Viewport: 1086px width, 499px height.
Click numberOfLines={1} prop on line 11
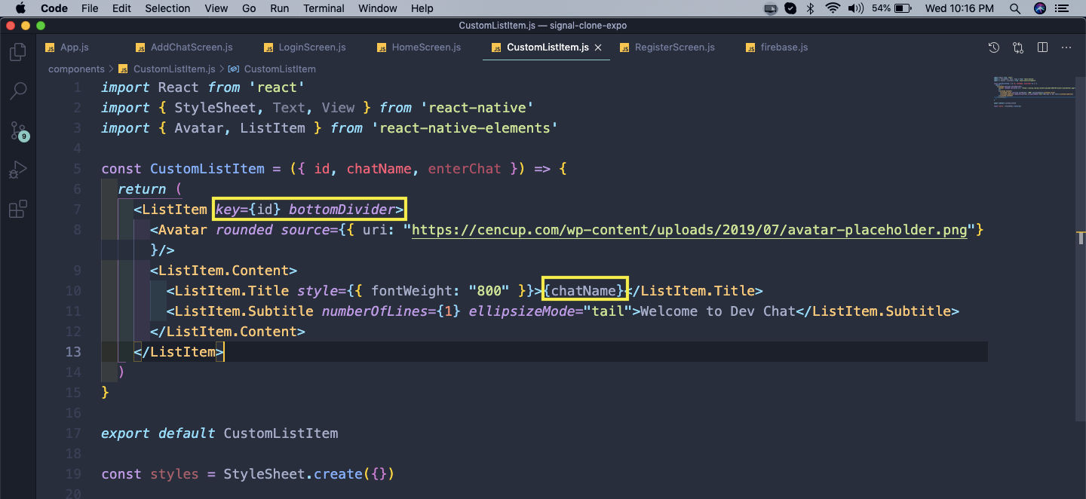(391, 311)
